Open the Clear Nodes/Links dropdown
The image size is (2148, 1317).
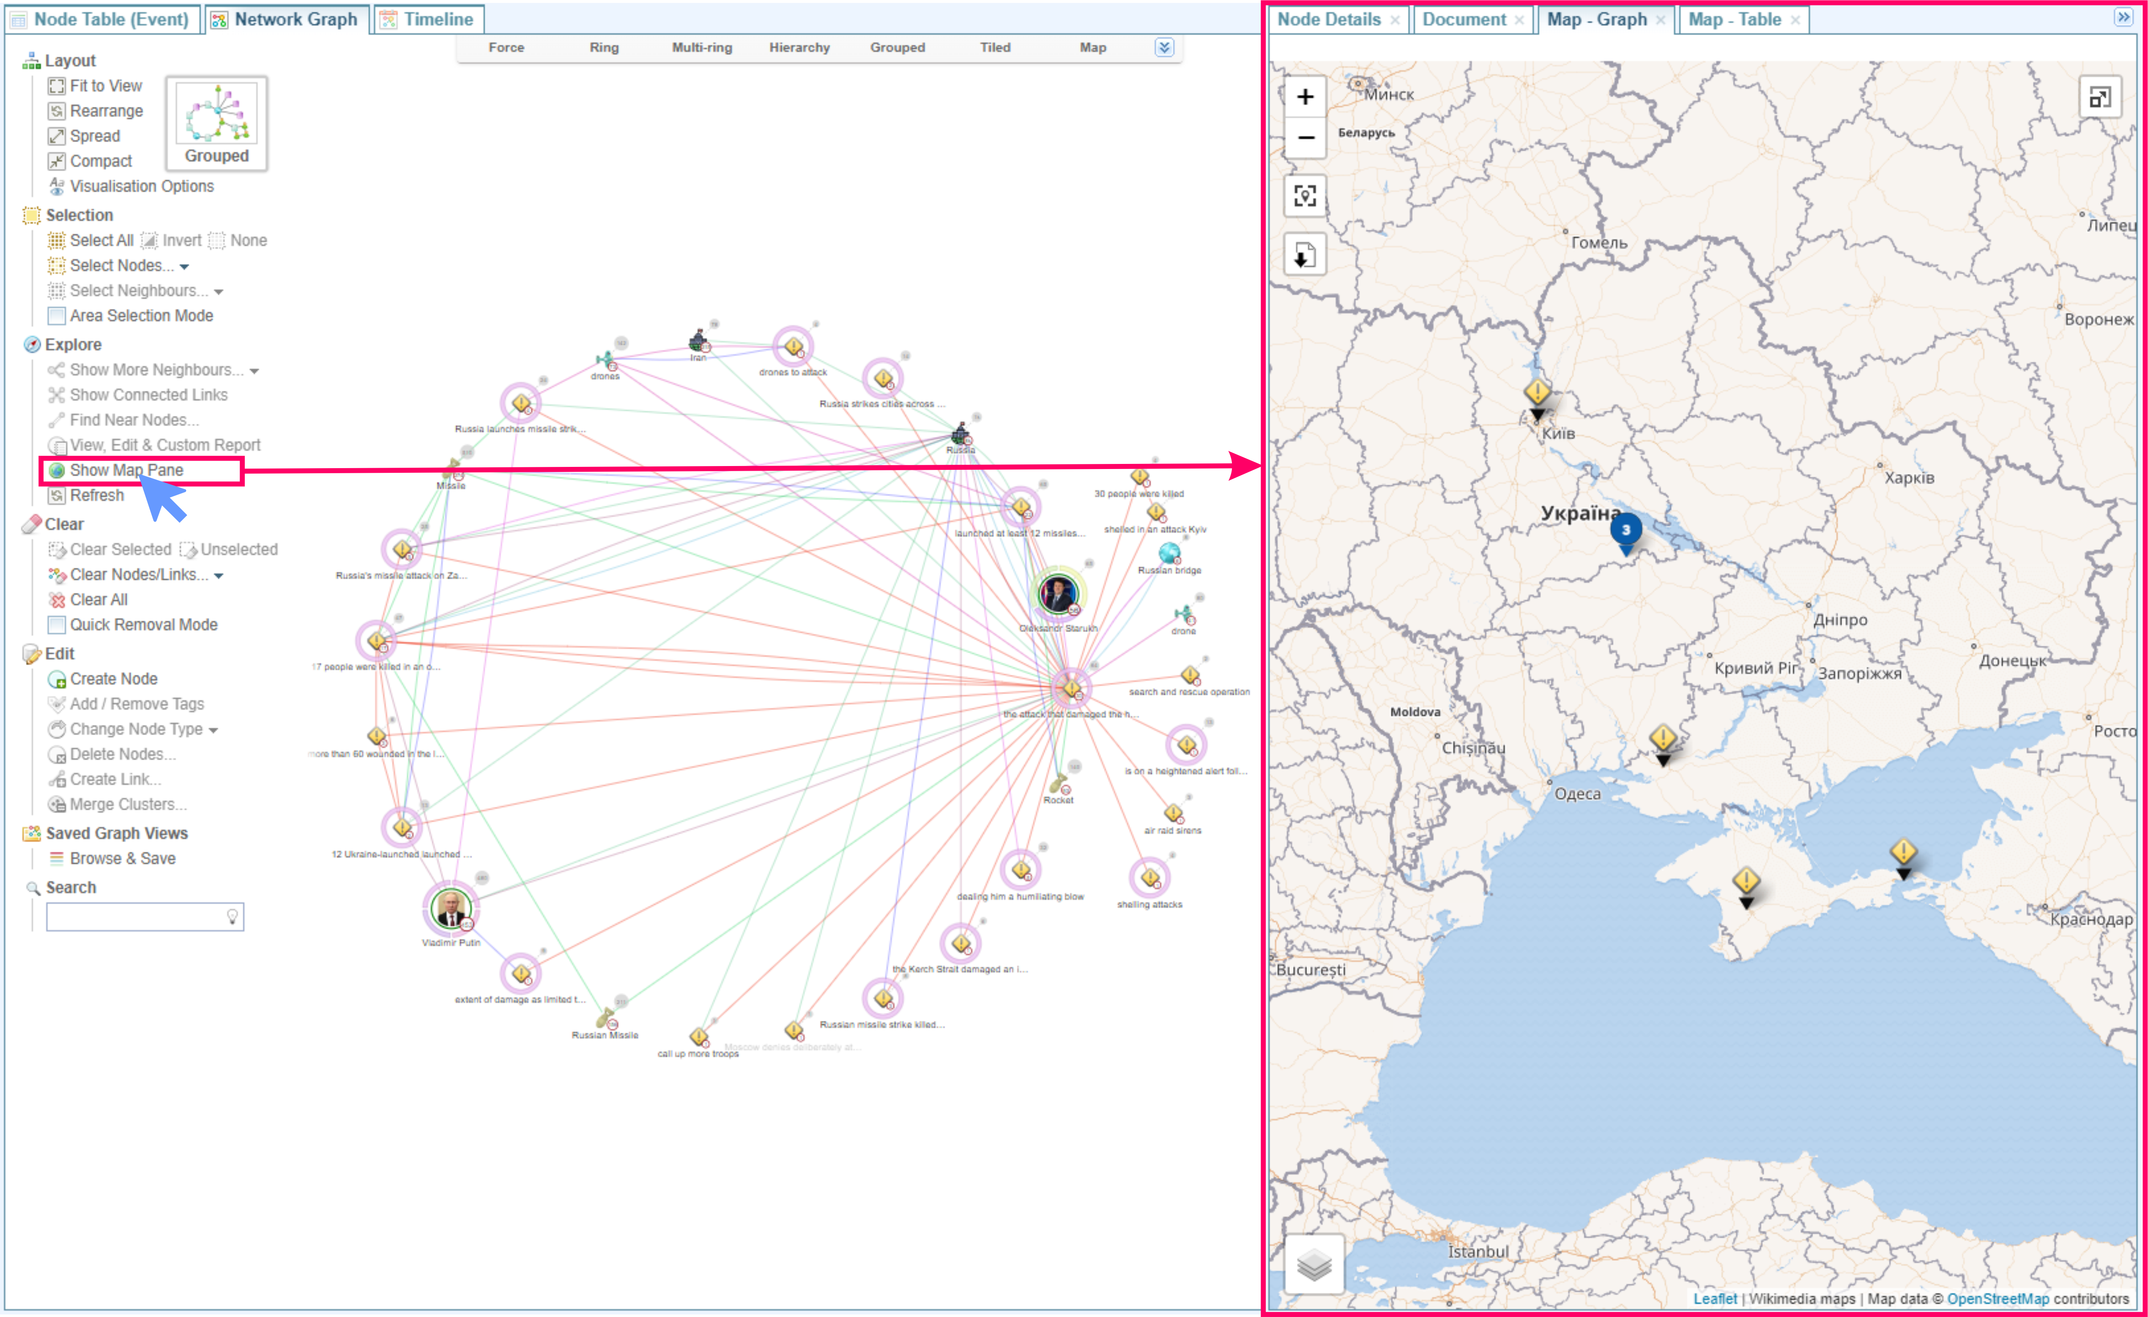pyautogui.click(x=219, y=576)
